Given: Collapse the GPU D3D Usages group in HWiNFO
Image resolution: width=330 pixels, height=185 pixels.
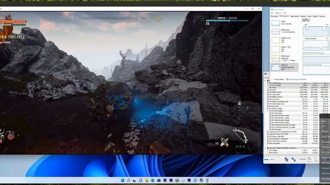Looking at the screenshot, I should click(x=268, y=111).
